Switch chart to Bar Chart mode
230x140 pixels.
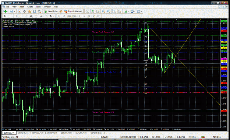[88, 11]
